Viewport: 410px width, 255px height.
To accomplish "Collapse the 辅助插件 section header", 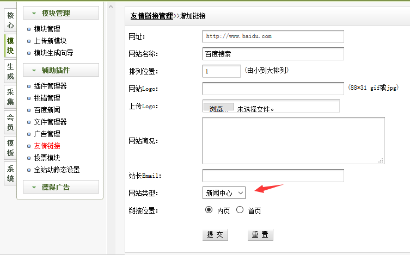I will tap(60, 70).
